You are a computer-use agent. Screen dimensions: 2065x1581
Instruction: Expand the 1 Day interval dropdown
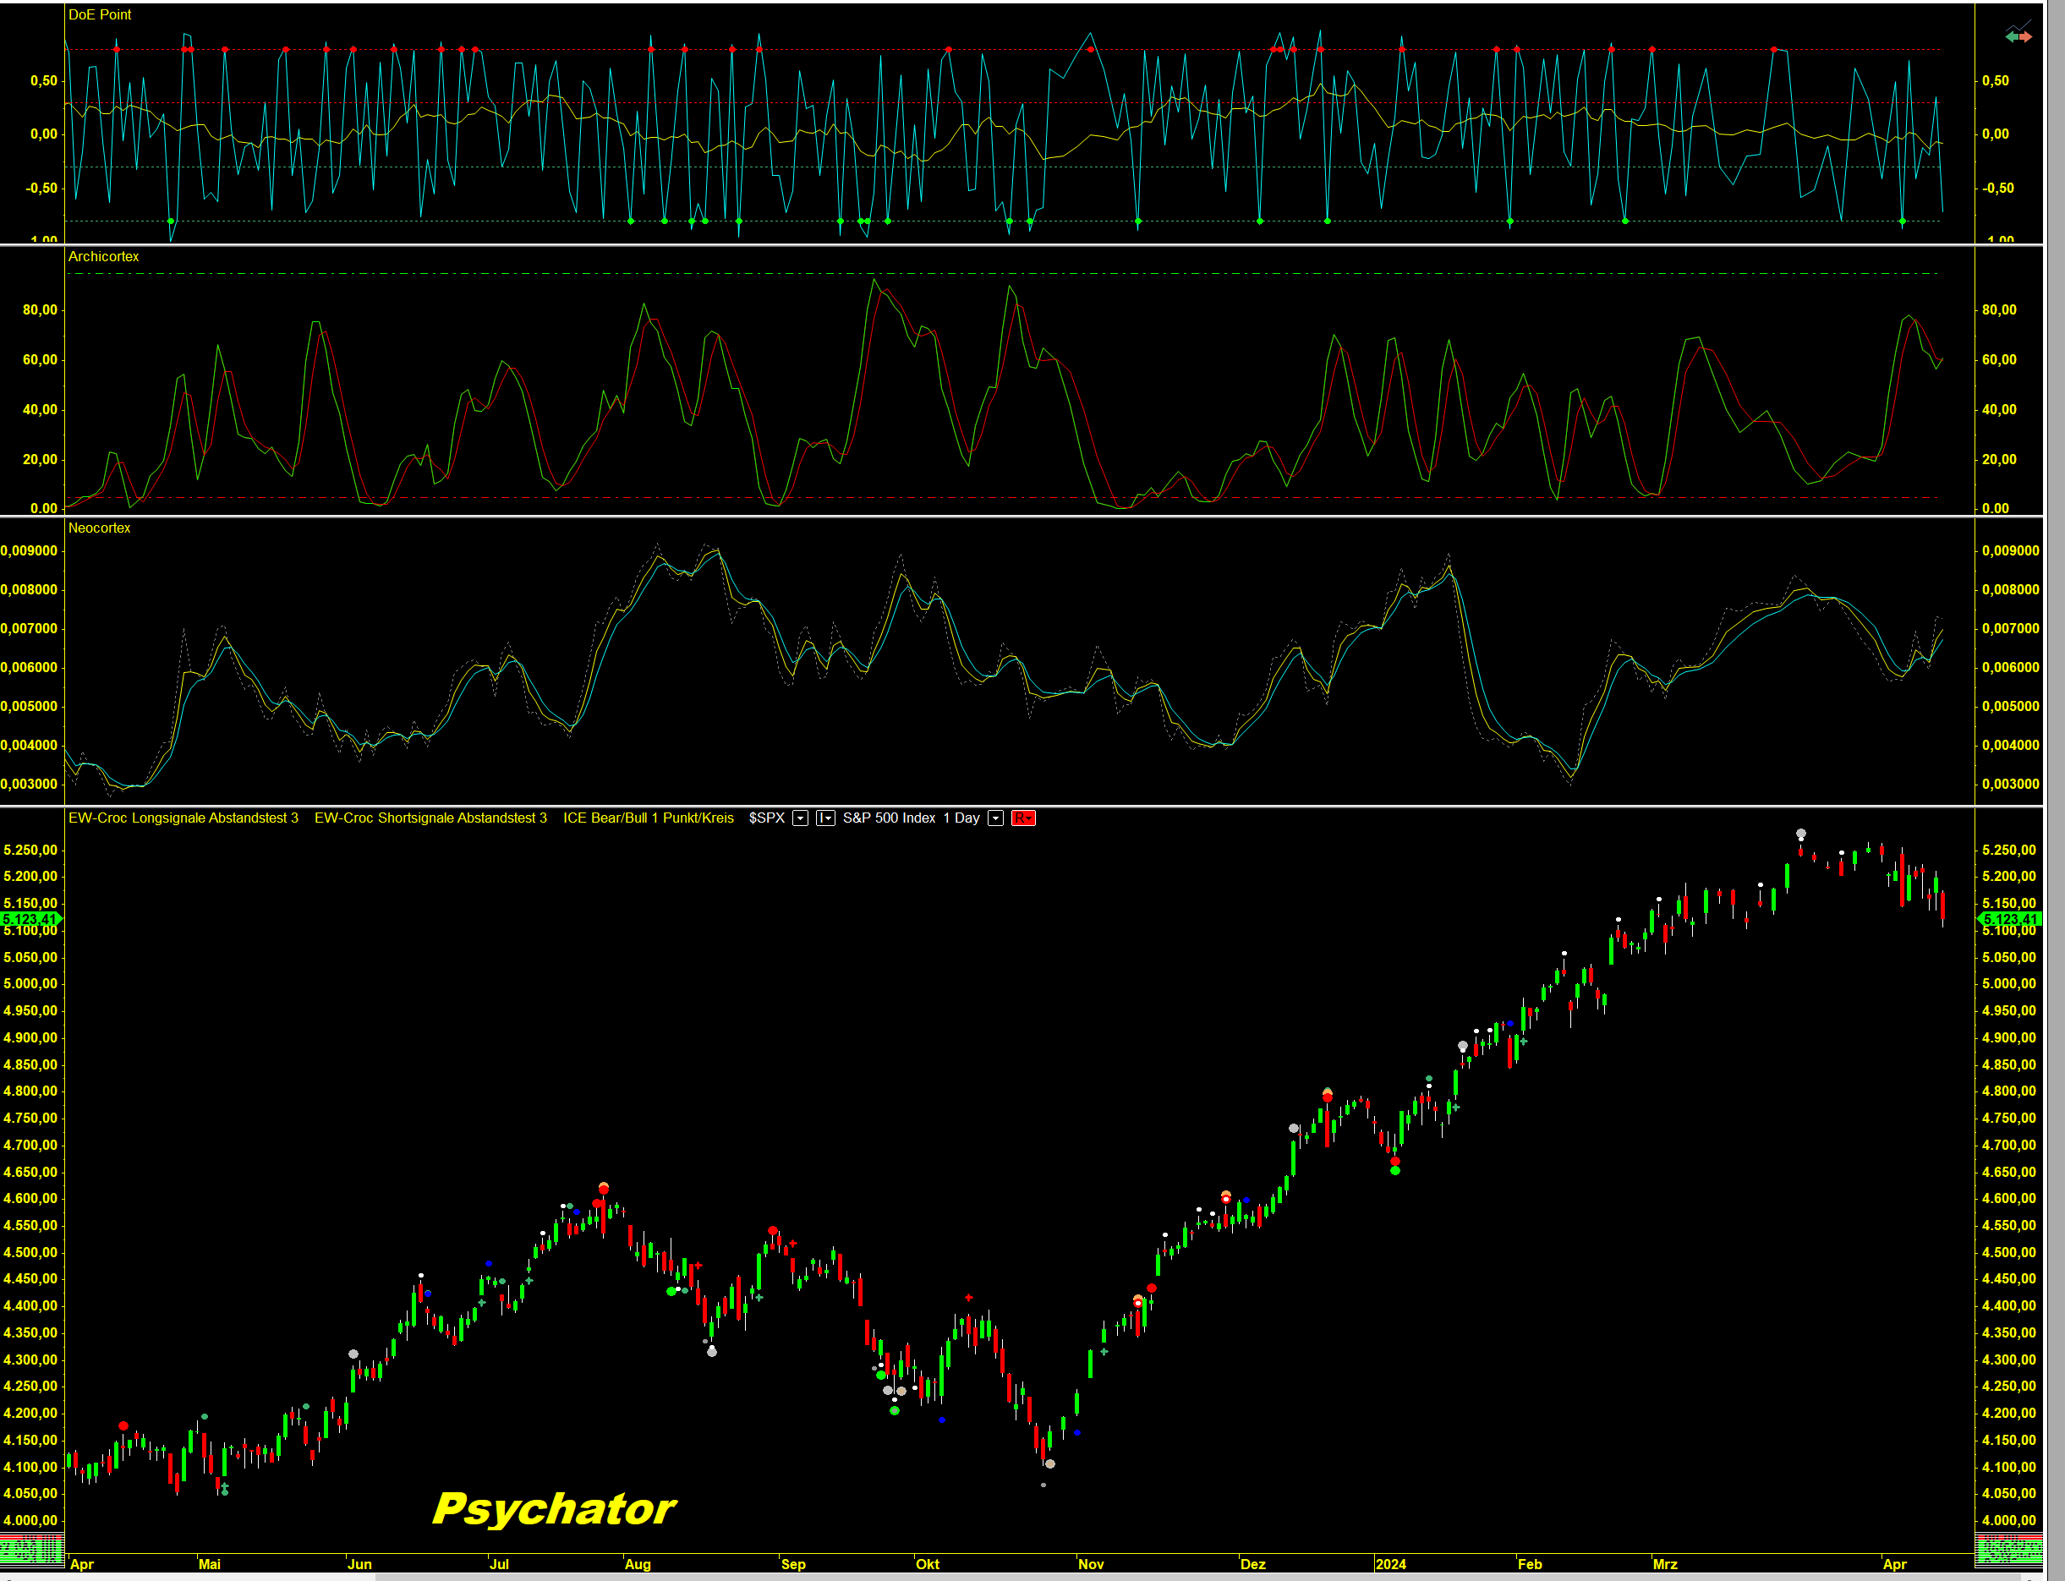(x=994, y=818)
